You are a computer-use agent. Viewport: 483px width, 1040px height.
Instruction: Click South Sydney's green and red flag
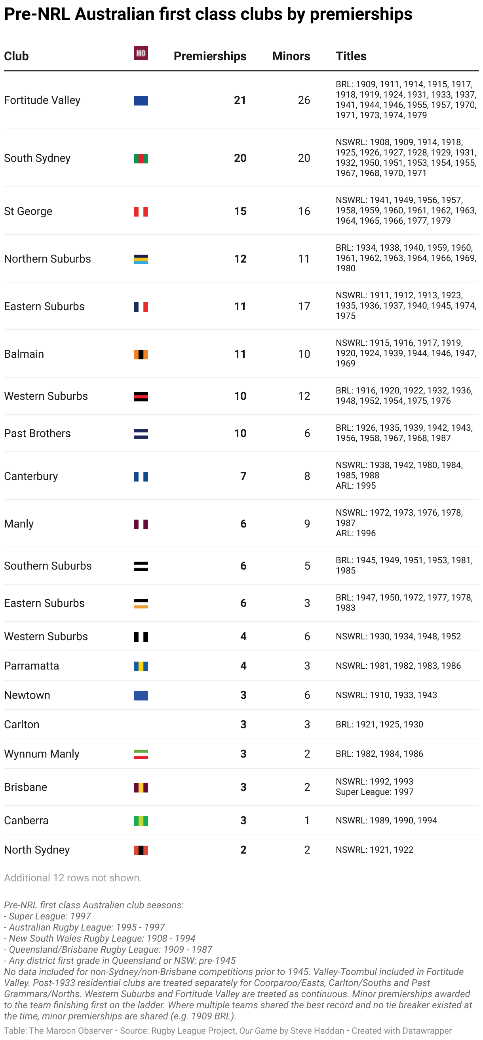[x=141, y=159]
